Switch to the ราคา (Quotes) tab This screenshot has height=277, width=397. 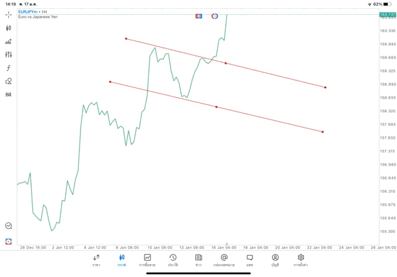tap(96, 260)
